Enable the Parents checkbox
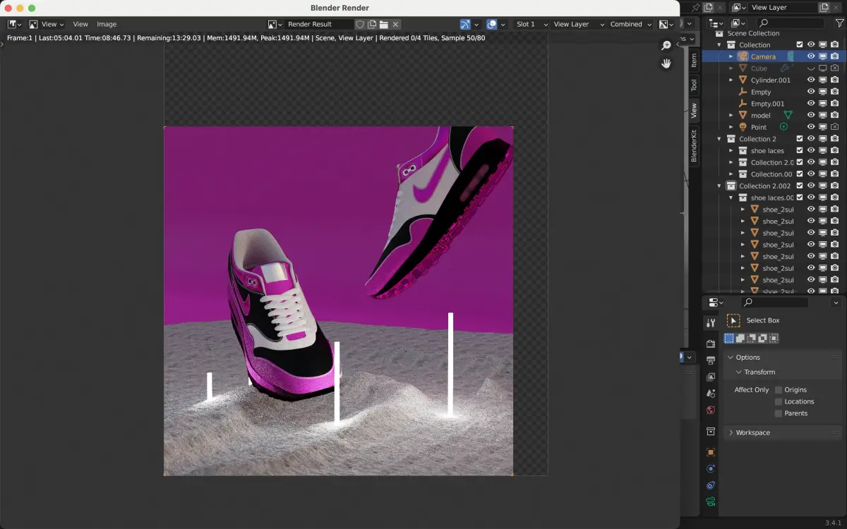This screenshot has width=847, height=529. (x=779, y=413)
